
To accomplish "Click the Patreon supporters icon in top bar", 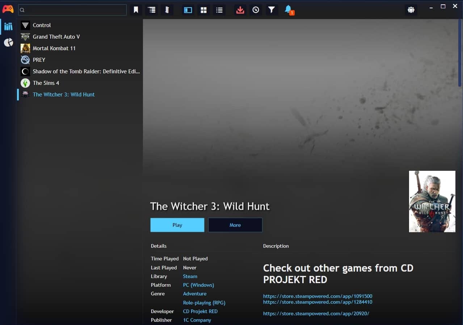I will click(x=411, y=10).
